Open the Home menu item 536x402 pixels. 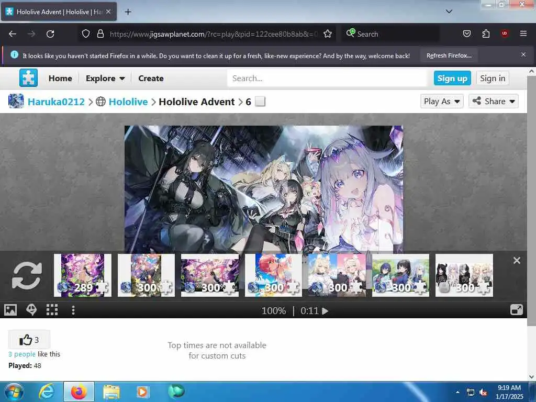[x=60, y=79]
